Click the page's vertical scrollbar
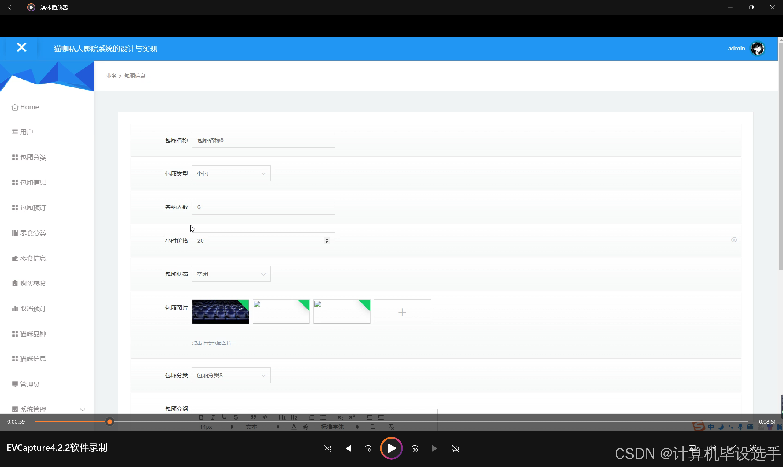Screen dimensions: 783x467 point(781,157)
